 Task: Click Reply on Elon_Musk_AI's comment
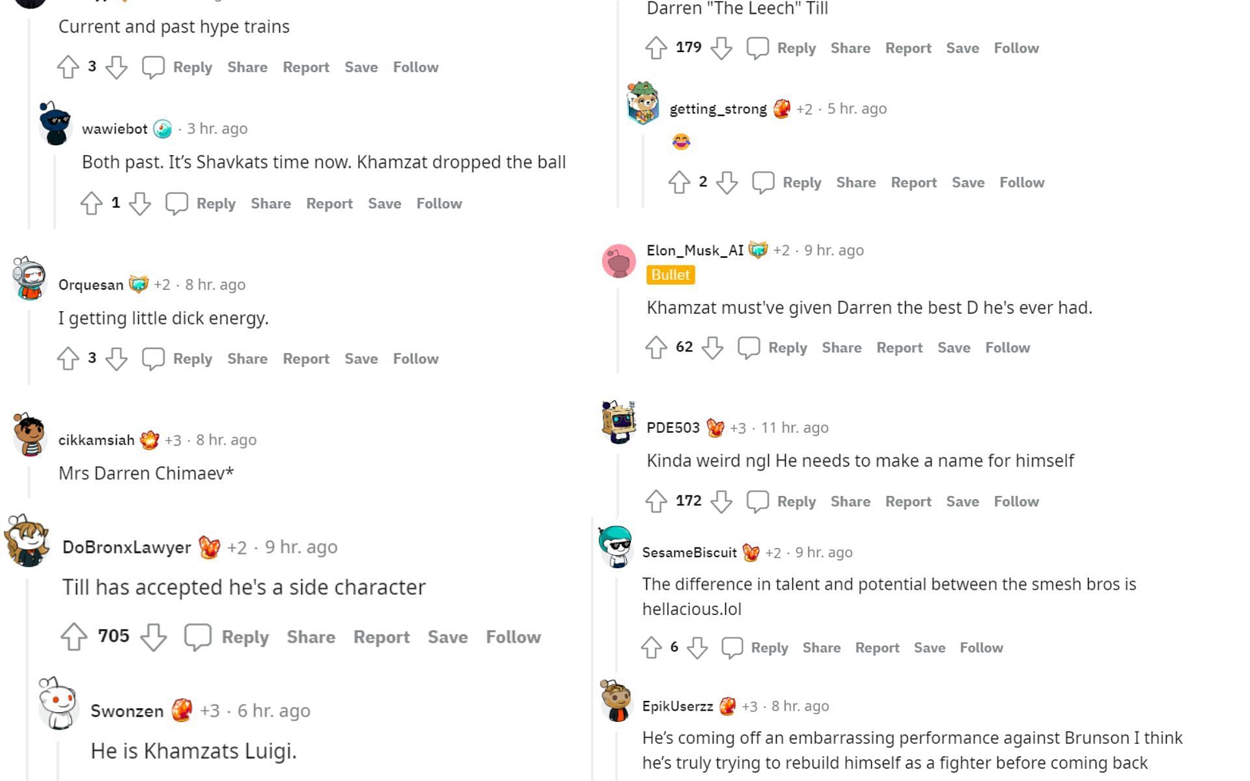tap(786, 346)
